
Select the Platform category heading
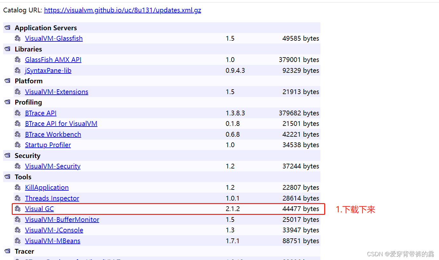[x=29, y=81]
